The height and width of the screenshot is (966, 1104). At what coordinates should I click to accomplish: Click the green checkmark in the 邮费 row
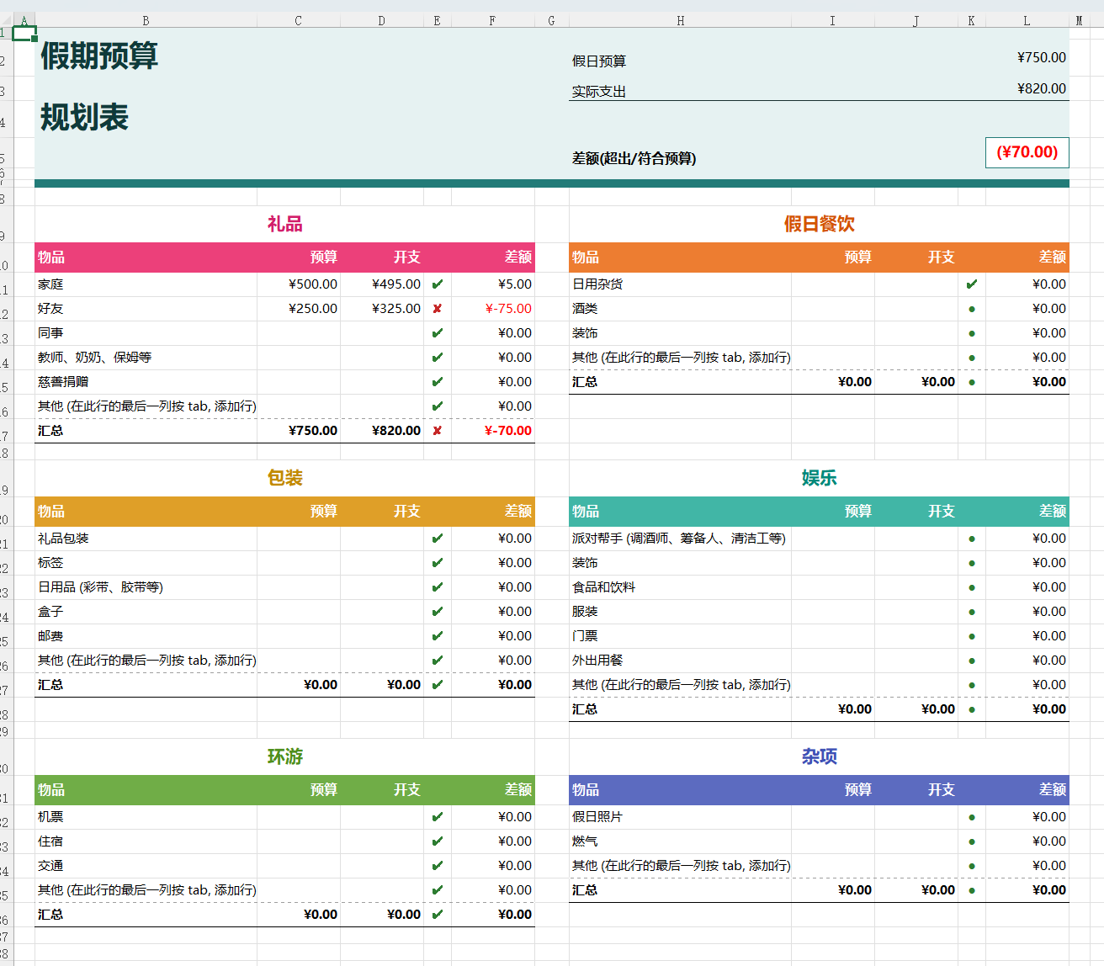[437, 636]
